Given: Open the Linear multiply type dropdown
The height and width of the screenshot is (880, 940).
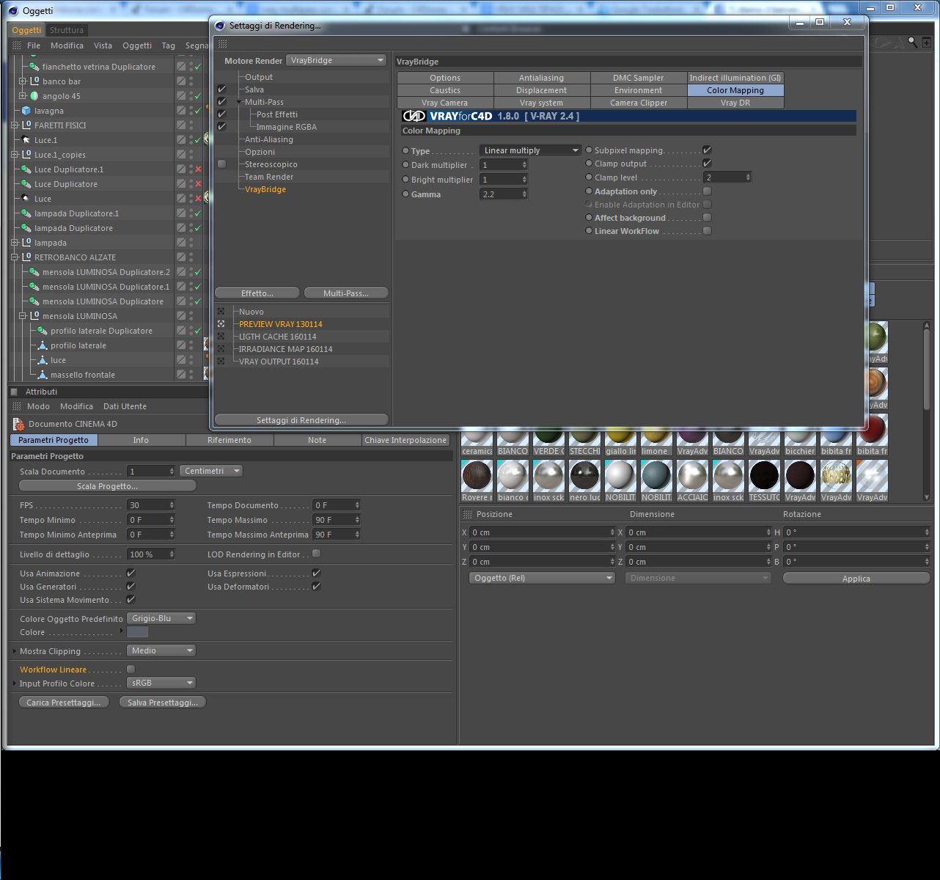Looking at the screenshot, I should click(x=530, y=150).
